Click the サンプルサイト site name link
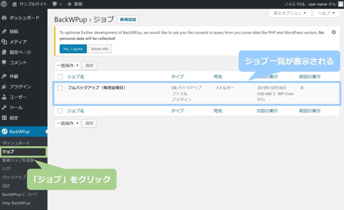 tap(33, 4)
